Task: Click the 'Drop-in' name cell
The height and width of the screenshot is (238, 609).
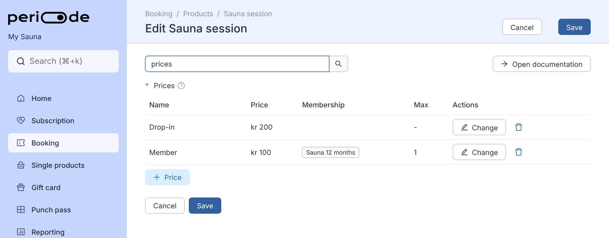Action: pyautogui.click(x=162, y=127)
